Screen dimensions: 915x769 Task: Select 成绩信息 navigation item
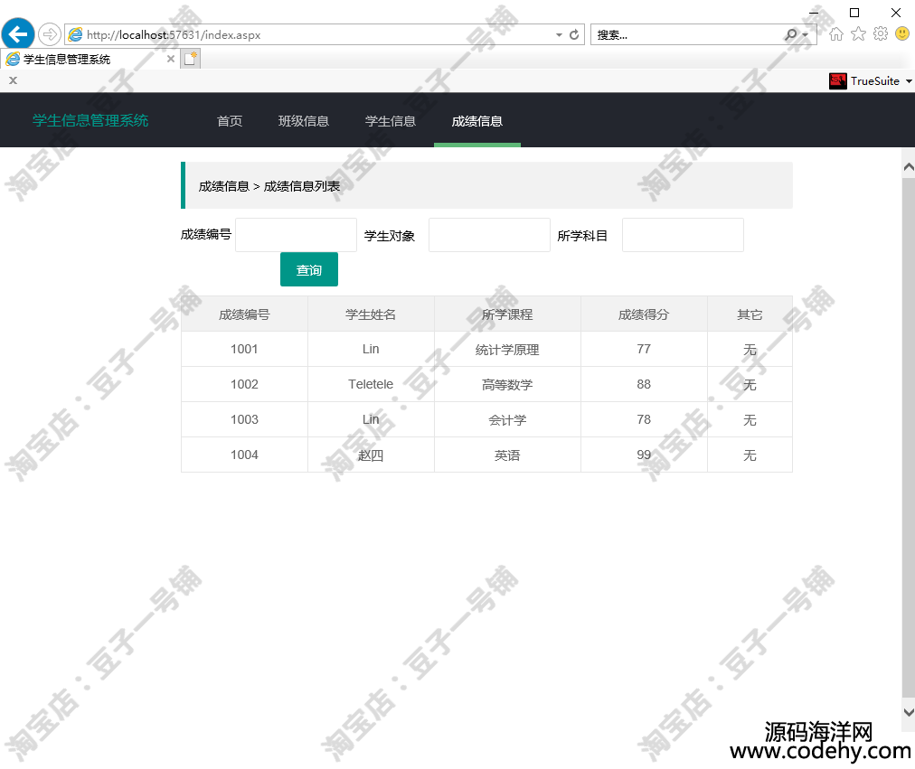point(476,121)
